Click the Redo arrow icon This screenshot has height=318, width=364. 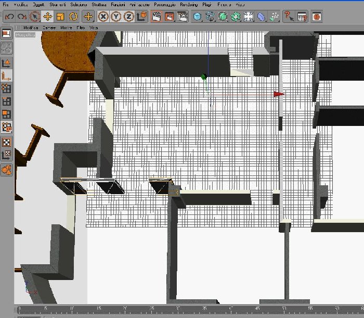click(22, 17)
